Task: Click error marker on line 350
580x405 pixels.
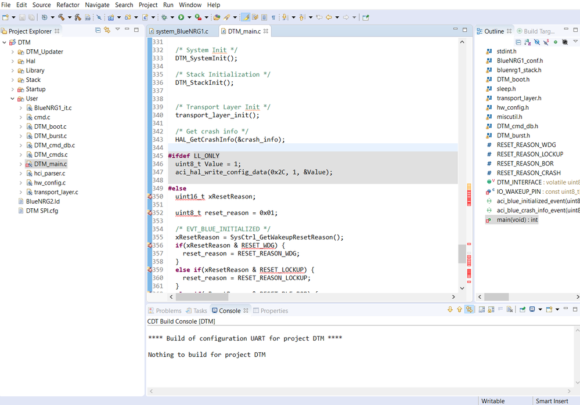Action: (x=150, y=197)
